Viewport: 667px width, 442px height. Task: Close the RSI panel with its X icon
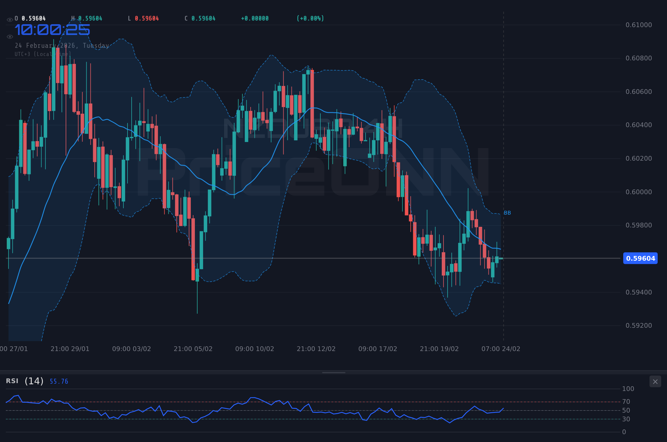(655, 382)
